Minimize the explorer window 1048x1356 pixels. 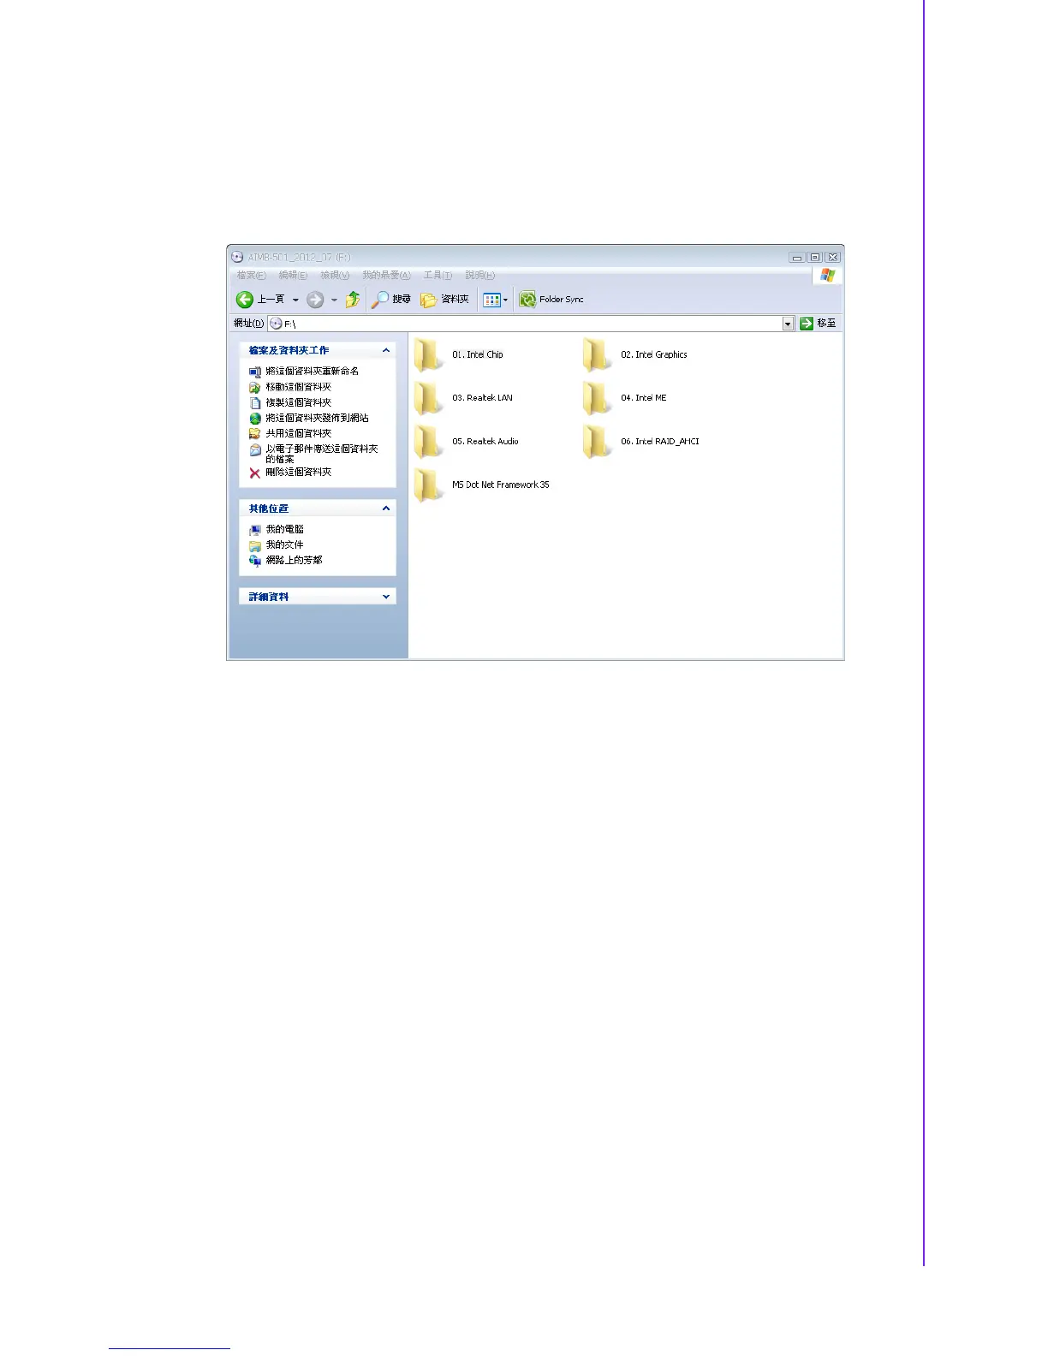[797, 257]
